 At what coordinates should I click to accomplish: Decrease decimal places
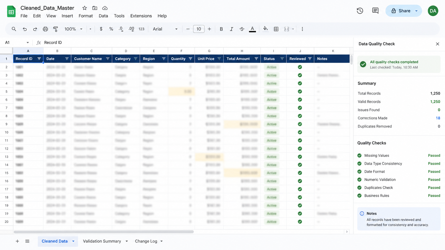coord(121,29)
